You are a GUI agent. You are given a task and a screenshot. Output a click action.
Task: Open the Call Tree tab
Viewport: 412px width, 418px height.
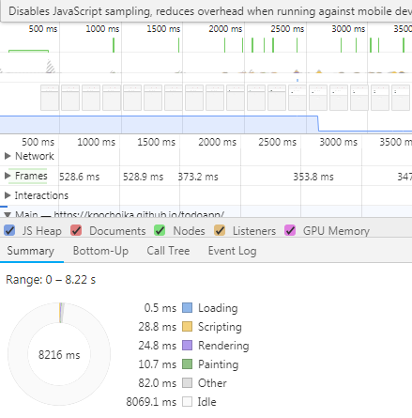click(x=168, y=251)
